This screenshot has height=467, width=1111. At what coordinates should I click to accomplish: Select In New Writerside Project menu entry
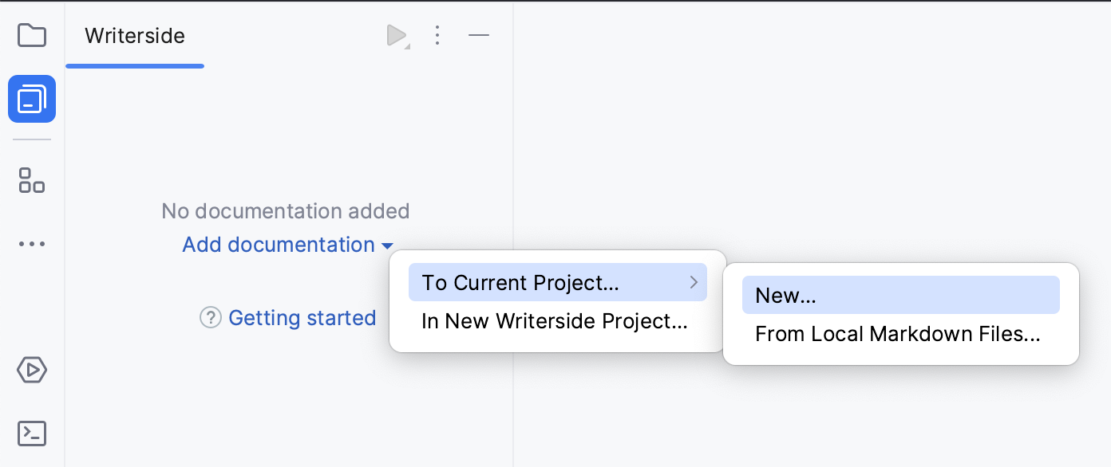coord(554,321)
